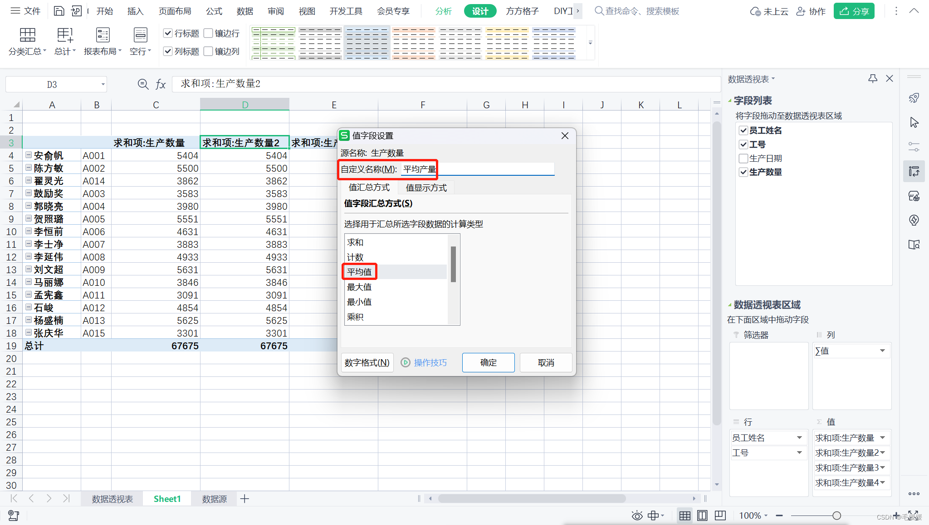This screenshot has height=525, width=929.
Task: Go to the first sheet arrow
Action: (14, 498)
